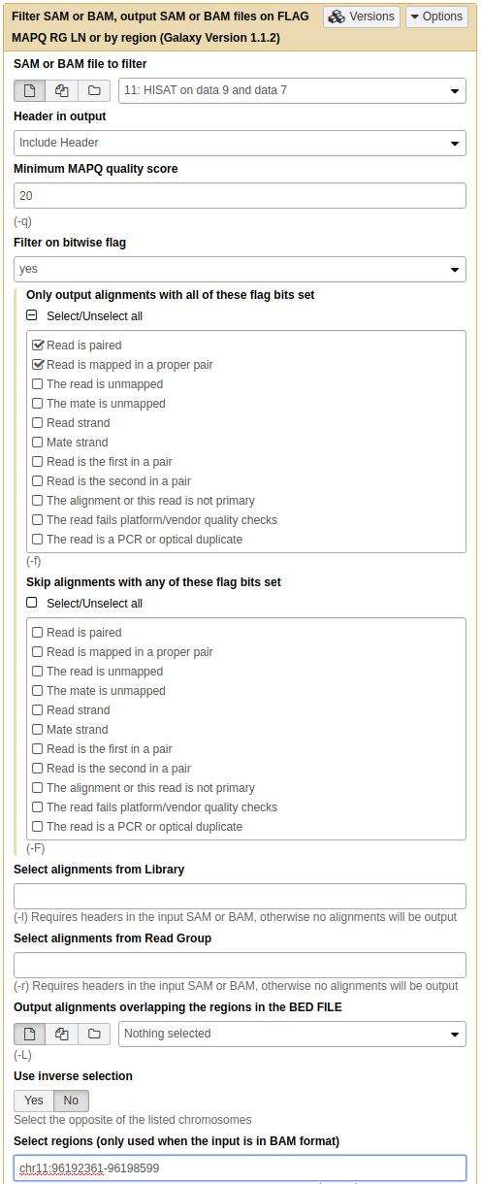Open the 'Nothing selected' BED file dropdown

click(x=292, y=1034)
